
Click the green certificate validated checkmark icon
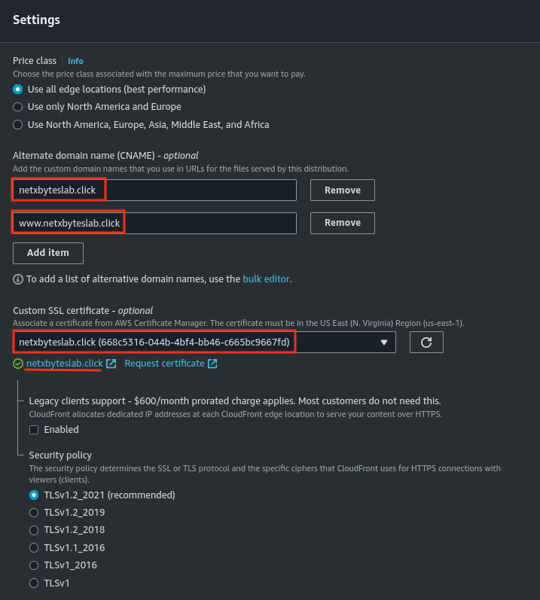click(18, 364)
